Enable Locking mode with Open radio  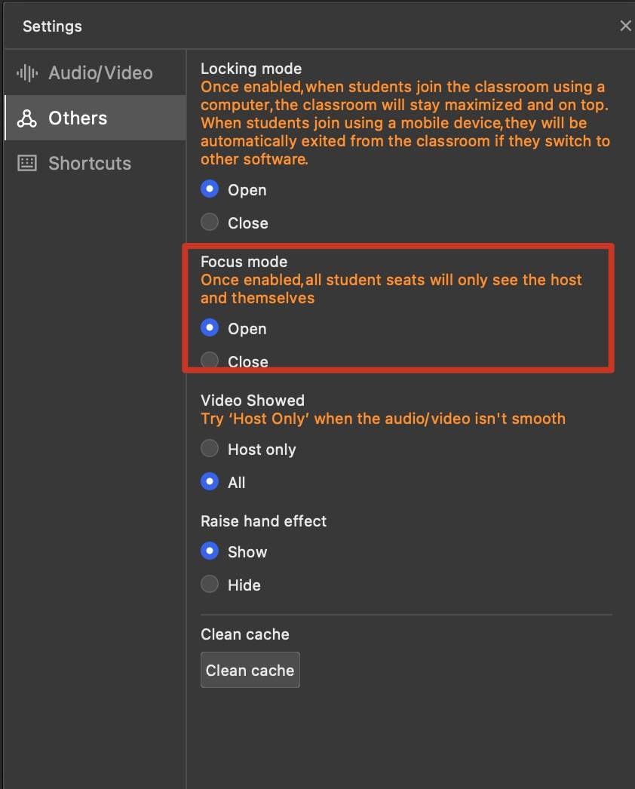210,189
